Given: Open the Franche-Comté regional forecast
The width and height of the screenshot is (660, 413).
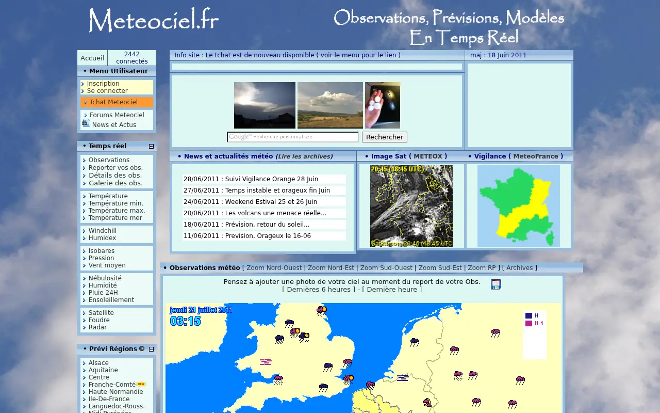Looking at the screenshot, I should point(112,385).
